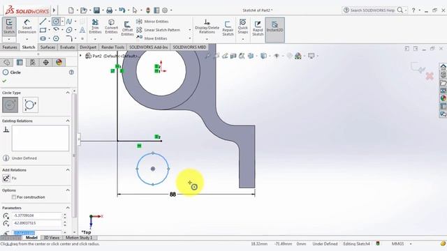Collapse the Existing Relations section
The width and height of the screenshot is (447, 251).
[x=68, y=121]
